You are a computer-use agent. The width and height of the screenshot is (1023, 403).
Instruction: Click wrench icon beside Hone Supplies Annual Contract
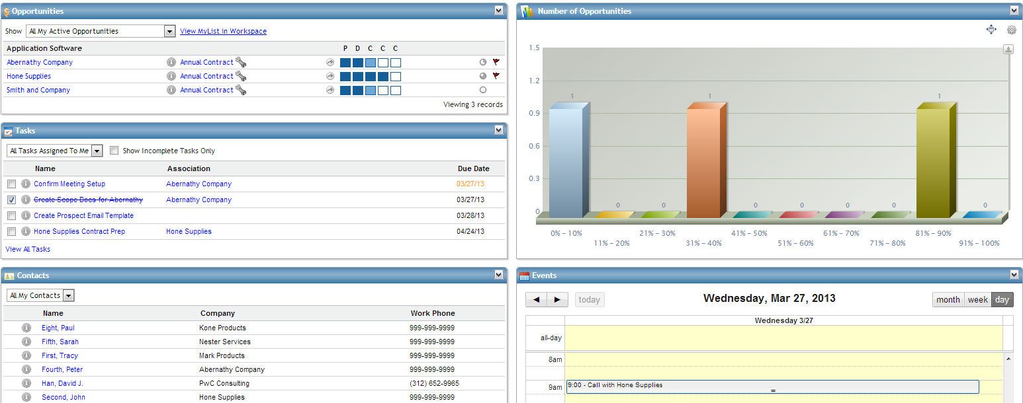click(241, 76)
